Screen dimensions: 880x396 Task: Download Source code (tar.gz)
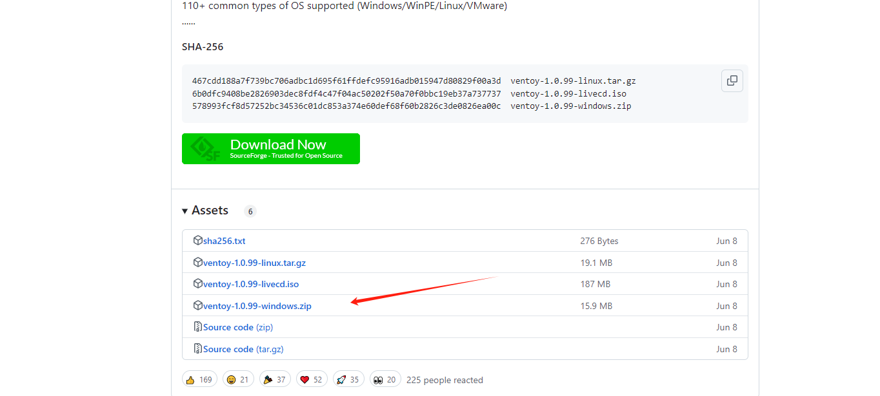click(243, 349)
